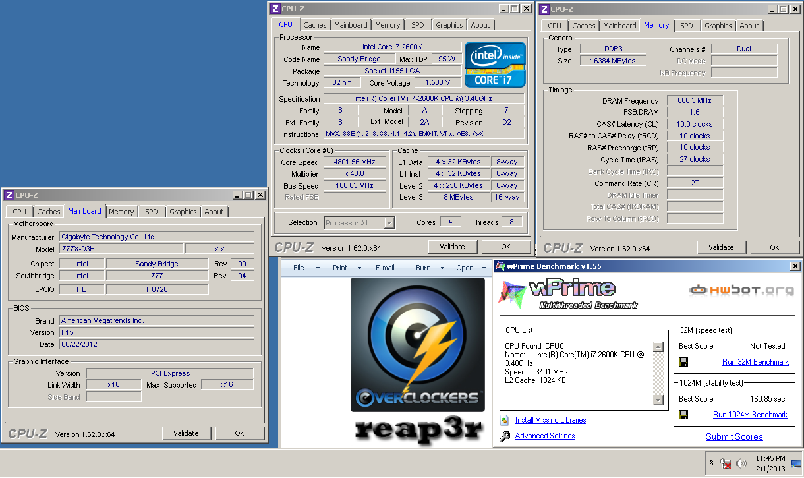
Task: Open the disconnected network tray icon
Action: [x=726, y=463]
